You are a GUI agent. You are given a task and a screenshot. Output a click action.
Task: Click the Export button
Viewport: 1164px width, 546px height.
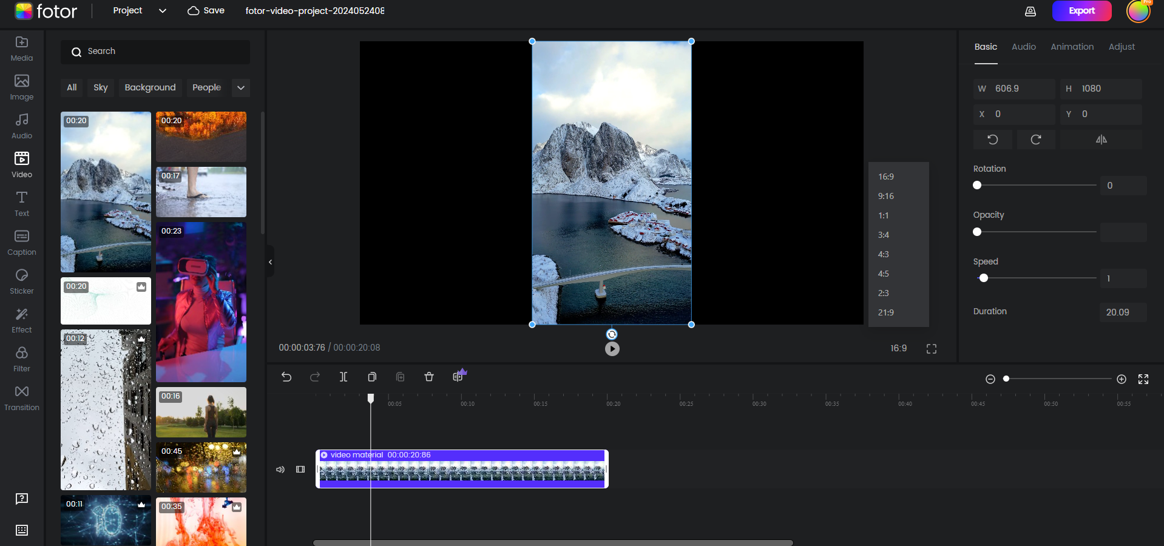pyautogui.click(x=1082, y=11)
